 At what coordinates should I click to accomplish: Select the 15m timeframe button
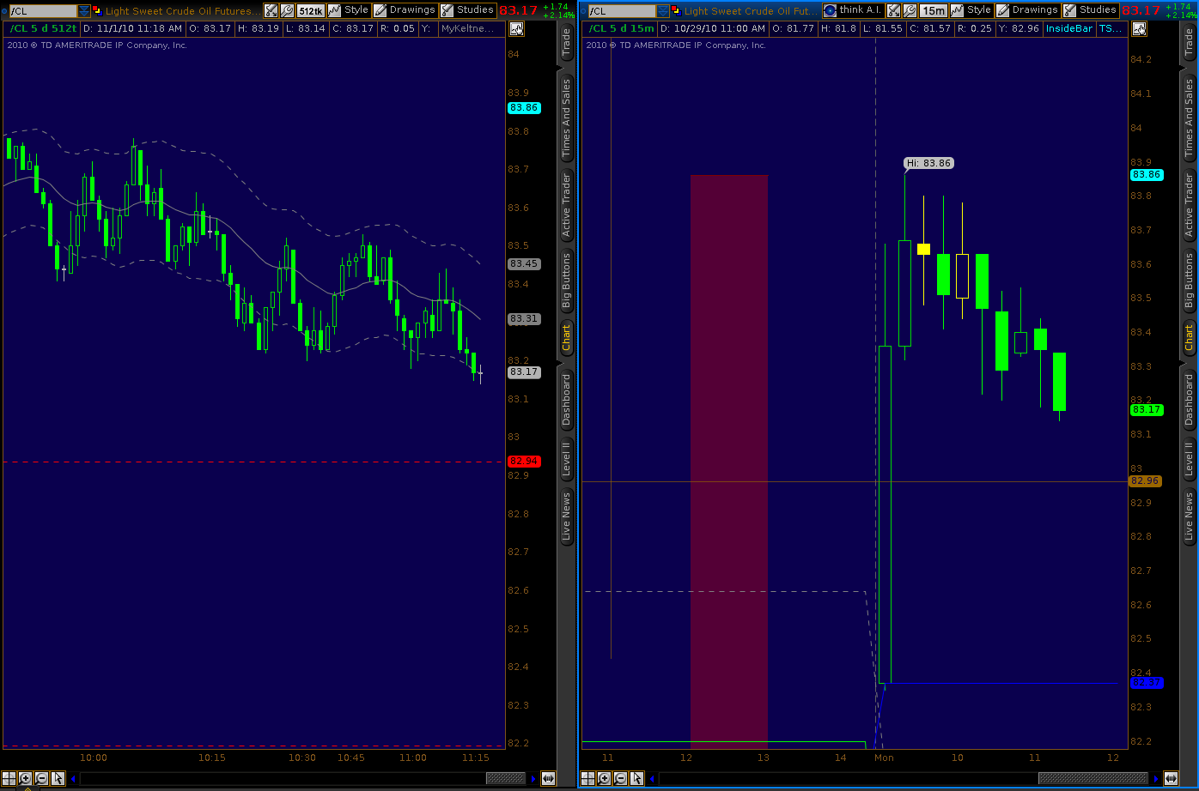click(933, 11)
